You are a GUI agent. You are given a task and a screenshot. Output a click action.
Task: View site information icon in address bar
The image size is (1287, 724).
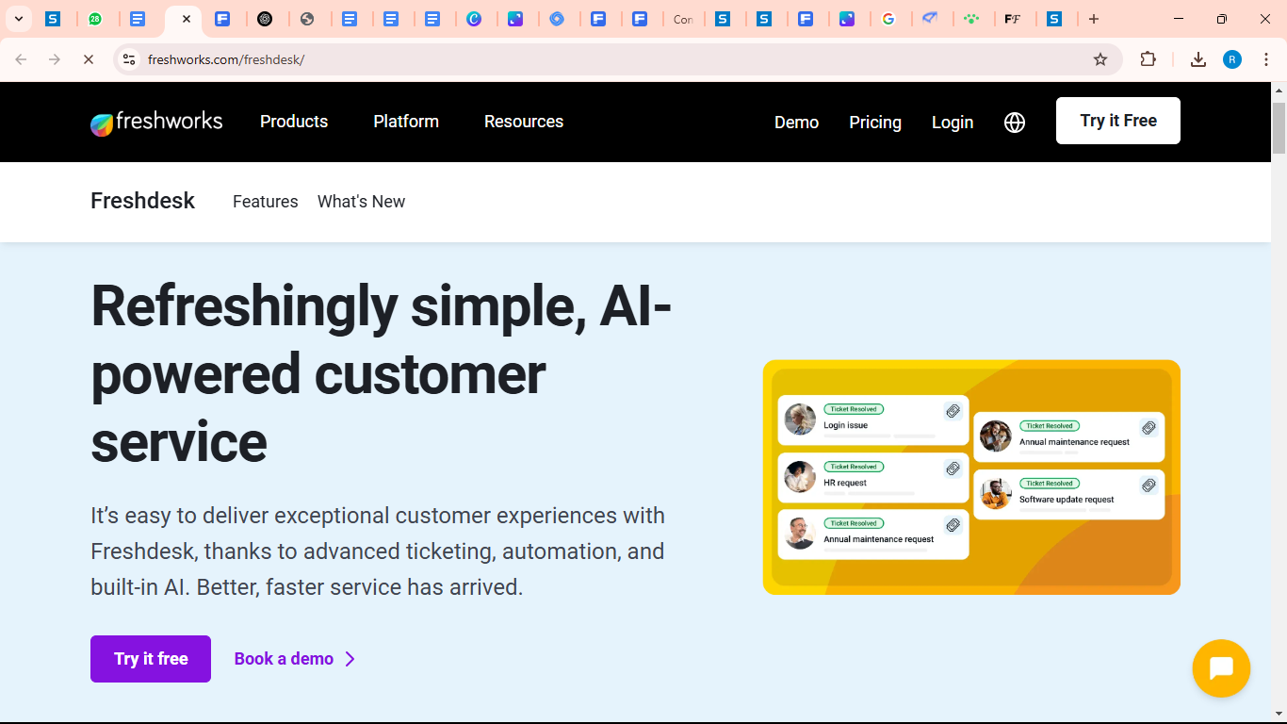[x=129, y=59]
